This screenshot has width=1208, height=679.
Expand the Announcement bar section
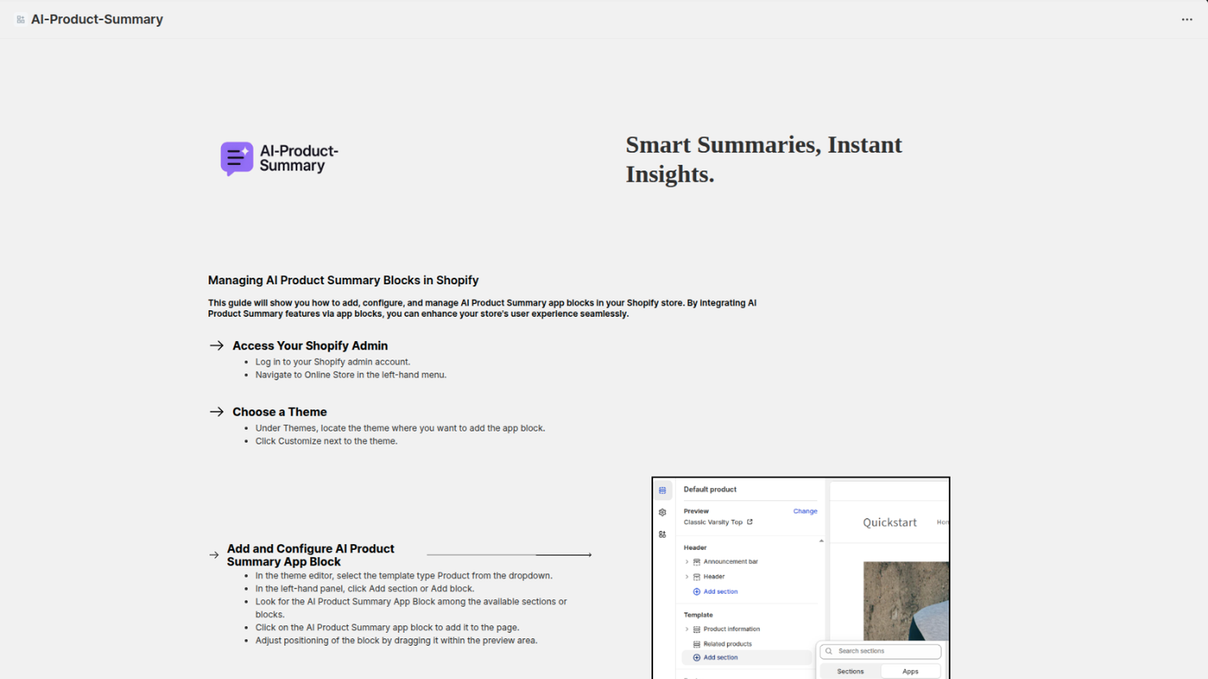686,562
